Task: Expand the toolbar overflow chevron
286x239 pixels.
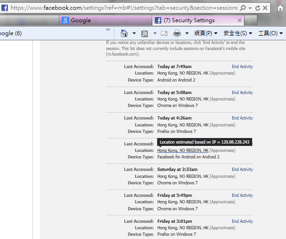Action: pyautogui.click(x=108, y=30)
